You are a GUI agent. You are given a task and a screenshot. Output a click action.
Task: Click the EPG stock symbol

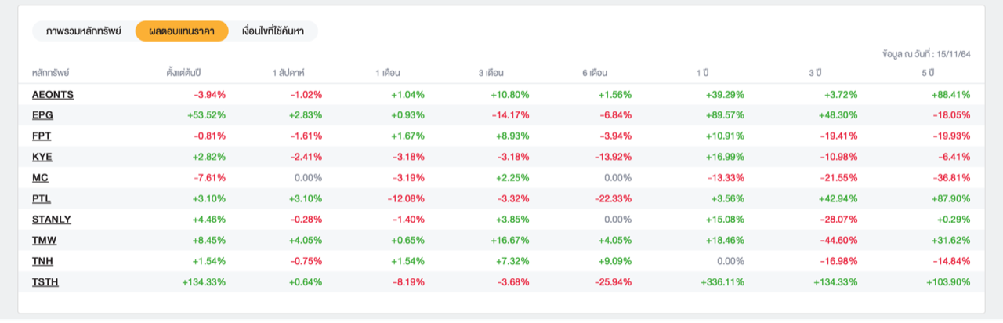(x=42, y=115)
